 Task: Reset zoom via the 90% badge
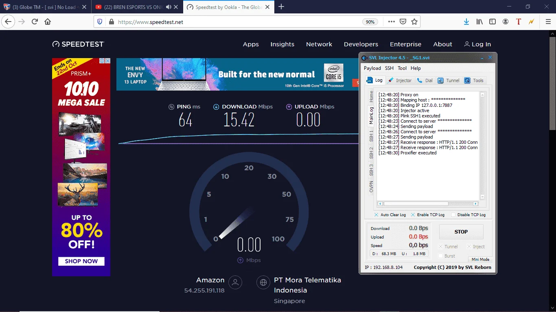(x=370, y=22)
